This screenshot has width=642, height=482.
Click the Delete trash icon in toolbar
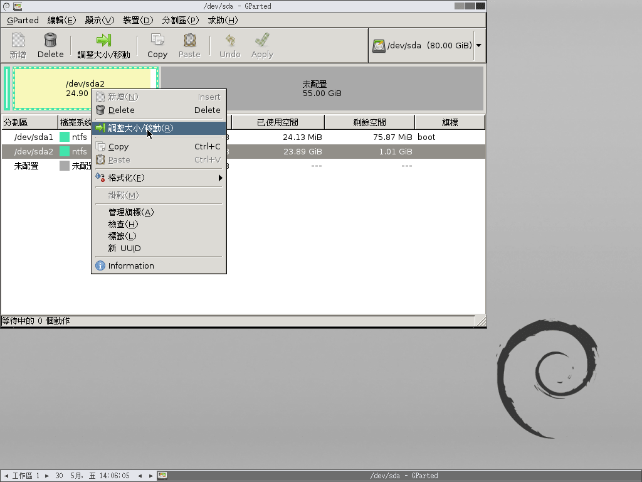coord(50,41)
